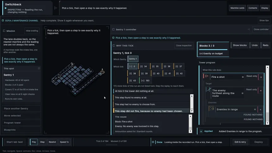Click the plus icon beside Applied
Image resolution: width=272 pixels, height=153 pixels.
tap(201, 131)
